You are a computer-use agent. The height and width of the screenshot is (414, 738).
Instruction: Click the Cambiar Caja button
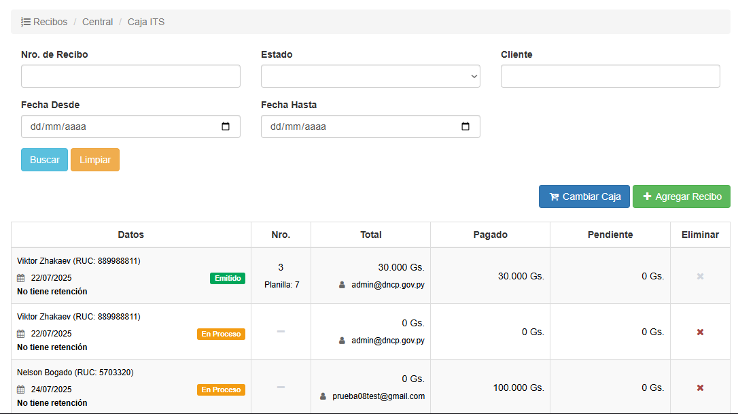[584, 196]
